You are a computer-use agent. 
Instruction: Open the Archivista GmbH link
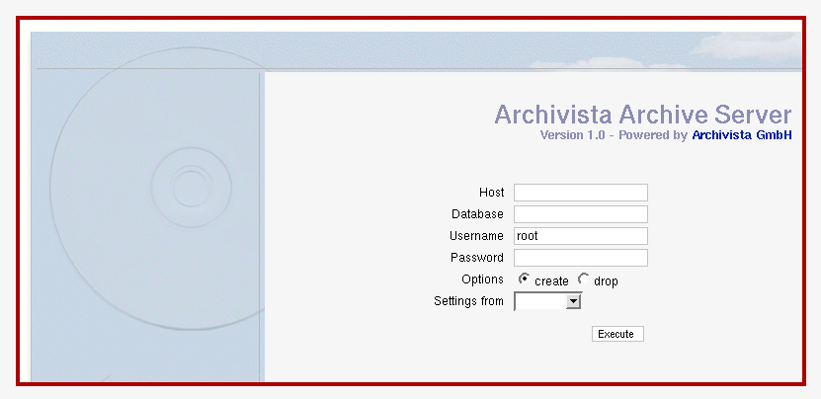pyautogui.click(x=741, y=135)
